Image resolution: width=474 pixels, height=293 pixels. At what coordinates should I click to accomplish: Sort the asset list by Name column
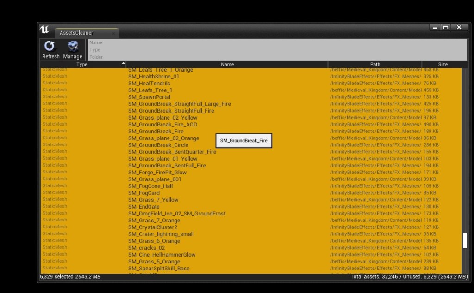(227, 65)
